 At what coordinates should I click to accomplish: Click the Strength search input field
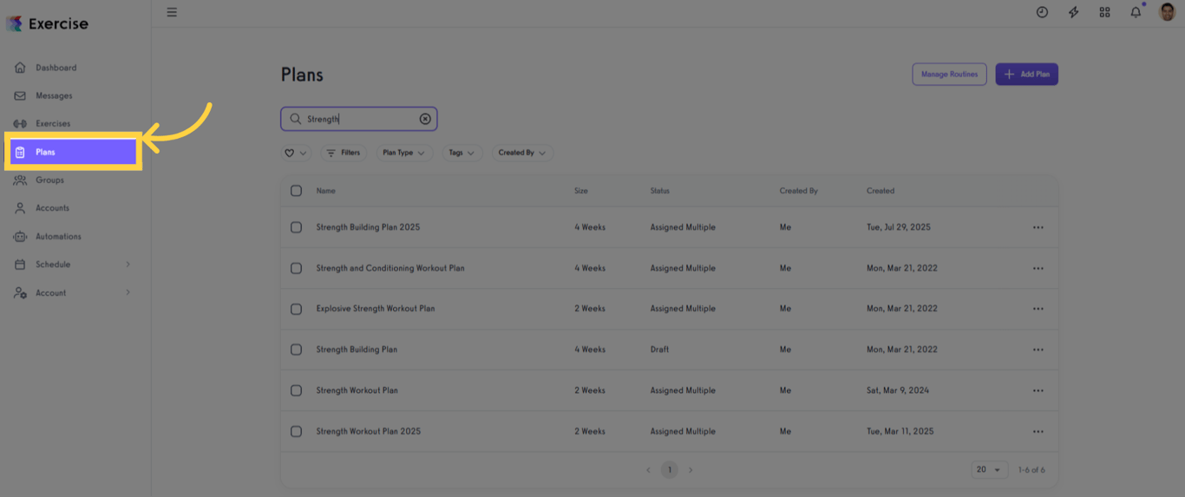click(359, 119)
